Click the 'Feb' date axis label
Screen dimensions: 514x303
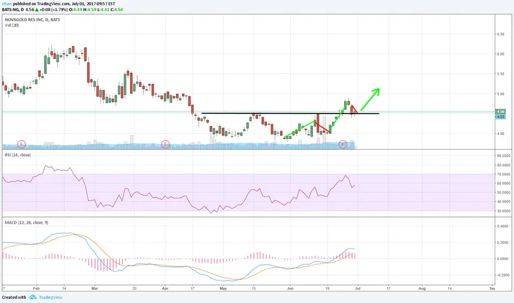pos(36,289)
